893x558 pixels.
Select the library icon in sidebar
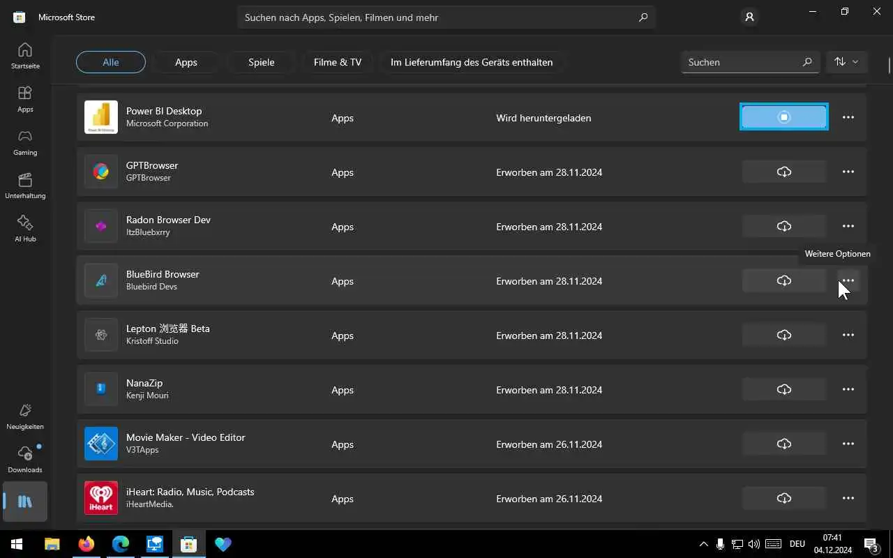tap(25, 502)
